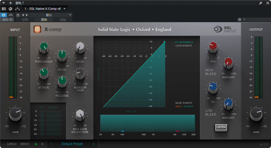Click the SSL Native logo
271x148 pixels.
coord(225,29)
